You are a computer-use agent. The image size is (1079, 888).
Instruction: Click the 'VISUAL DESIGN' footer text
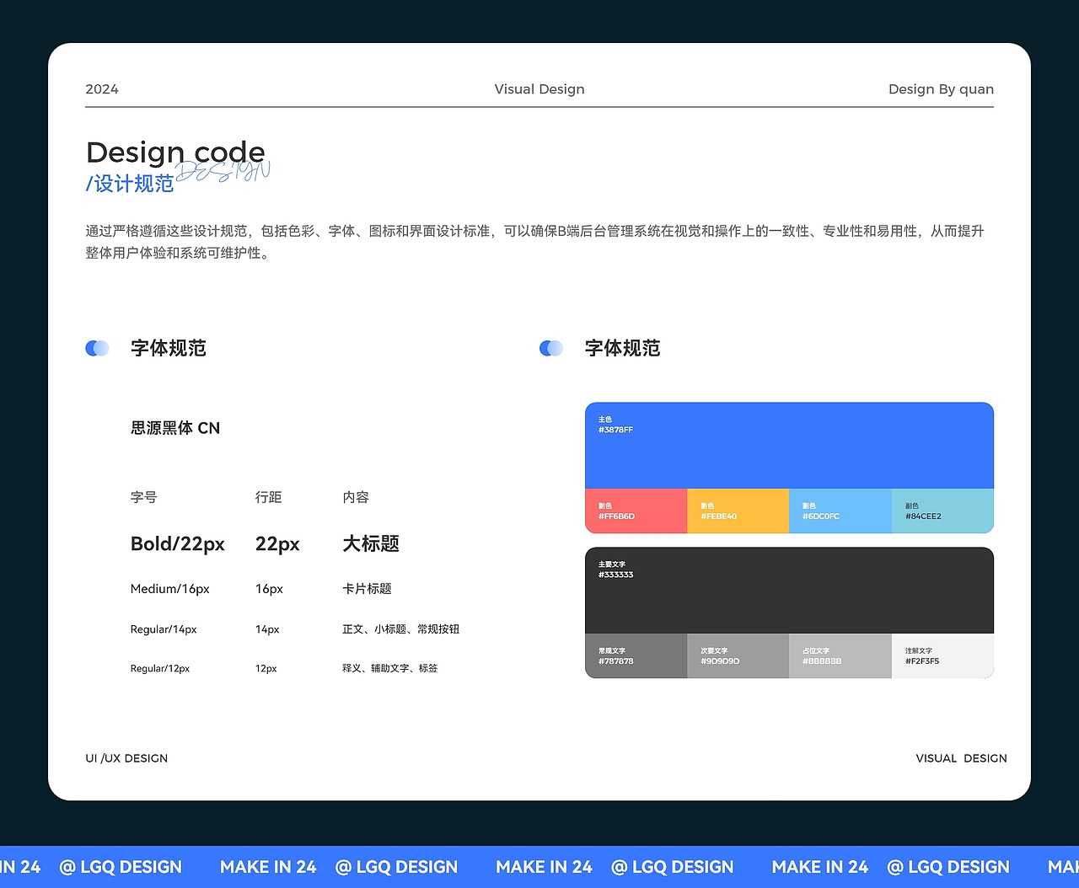(x=962, y=758)
